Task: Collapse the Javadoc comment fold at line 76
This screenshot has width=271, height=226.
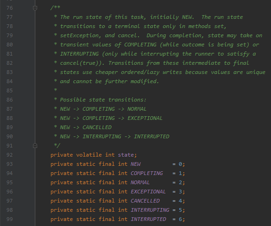Action: coord(35,8)
